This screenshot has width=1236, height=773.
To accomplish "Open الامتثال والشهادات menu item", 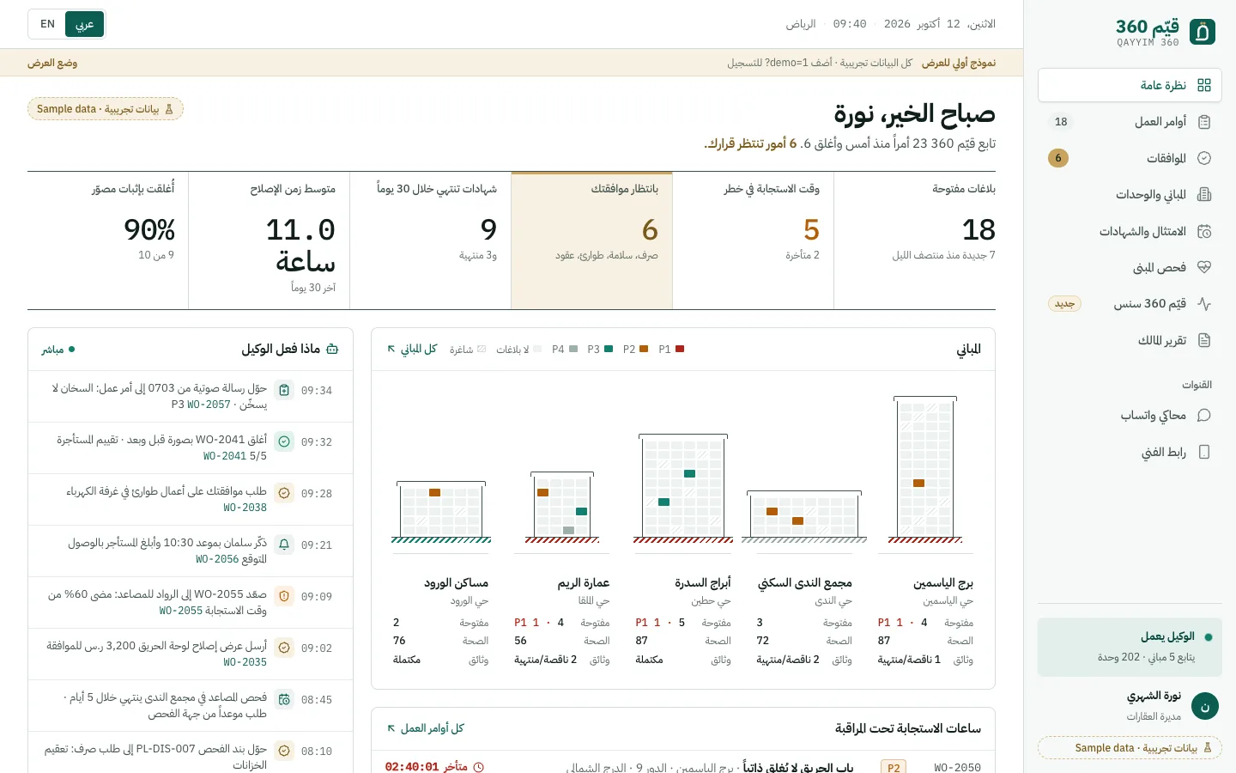I will click(x=1130, y=231).
